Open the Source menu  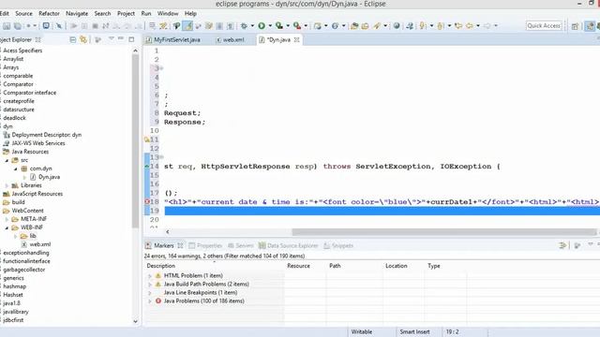click(23, 13)
